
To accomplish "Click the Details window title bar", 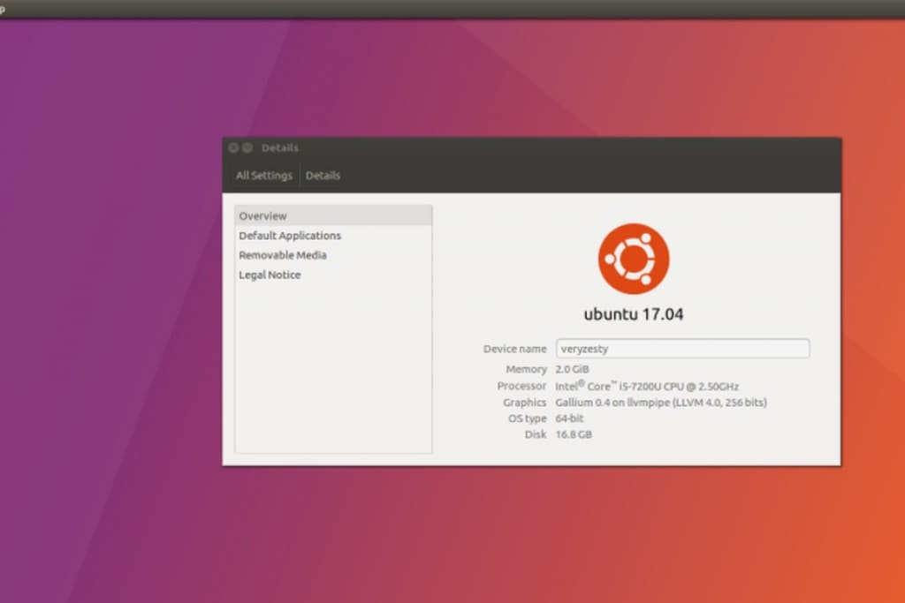I will tap(530, 147).
